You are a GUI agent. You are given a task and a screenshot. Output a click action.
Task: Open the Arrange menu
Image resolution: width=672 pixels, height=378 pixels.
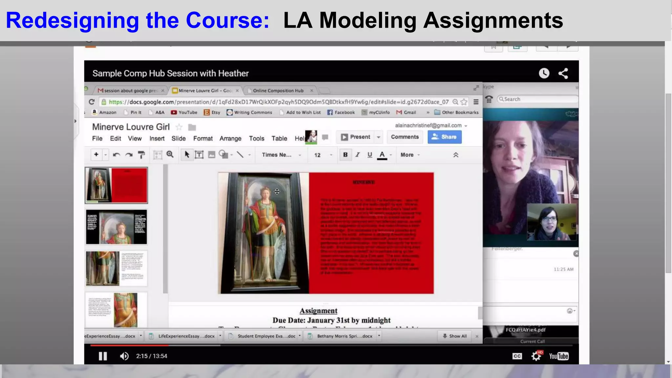click(230, 138)
